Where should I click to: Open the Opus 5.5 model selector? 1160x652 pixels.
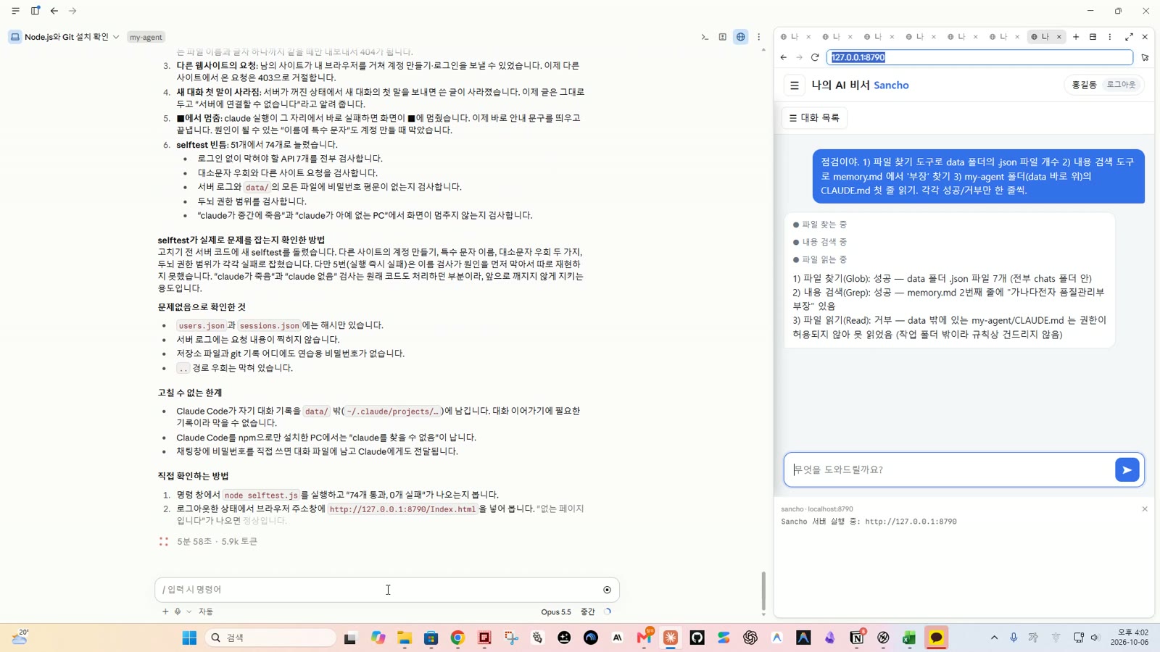coord(556,611)
